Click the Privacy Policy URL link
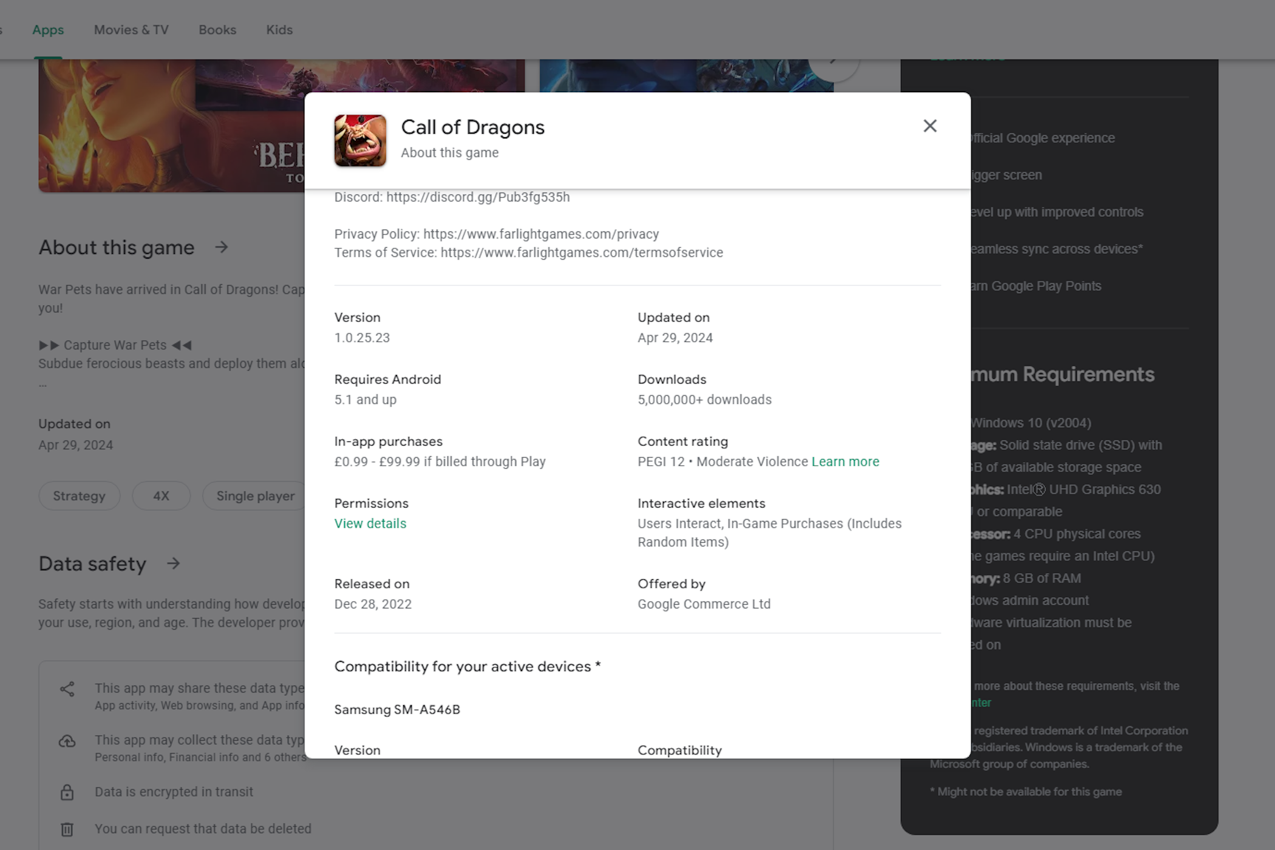This screenshot has width=1275, height=850. click(541, 233)
